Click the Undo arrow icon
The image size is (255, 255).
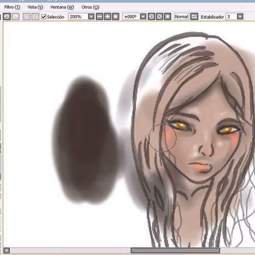coord(7,17)
